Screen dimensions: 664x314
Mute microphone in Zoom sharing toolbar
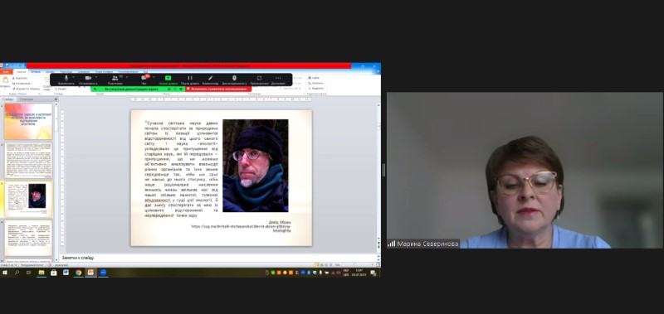(x=66, y=80)
